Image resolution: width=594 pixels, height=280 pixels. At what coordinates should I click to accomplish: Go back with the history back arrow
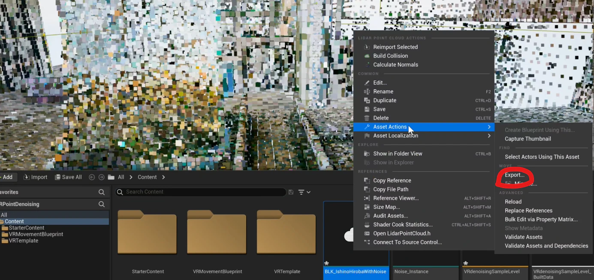tap(92, 177)
